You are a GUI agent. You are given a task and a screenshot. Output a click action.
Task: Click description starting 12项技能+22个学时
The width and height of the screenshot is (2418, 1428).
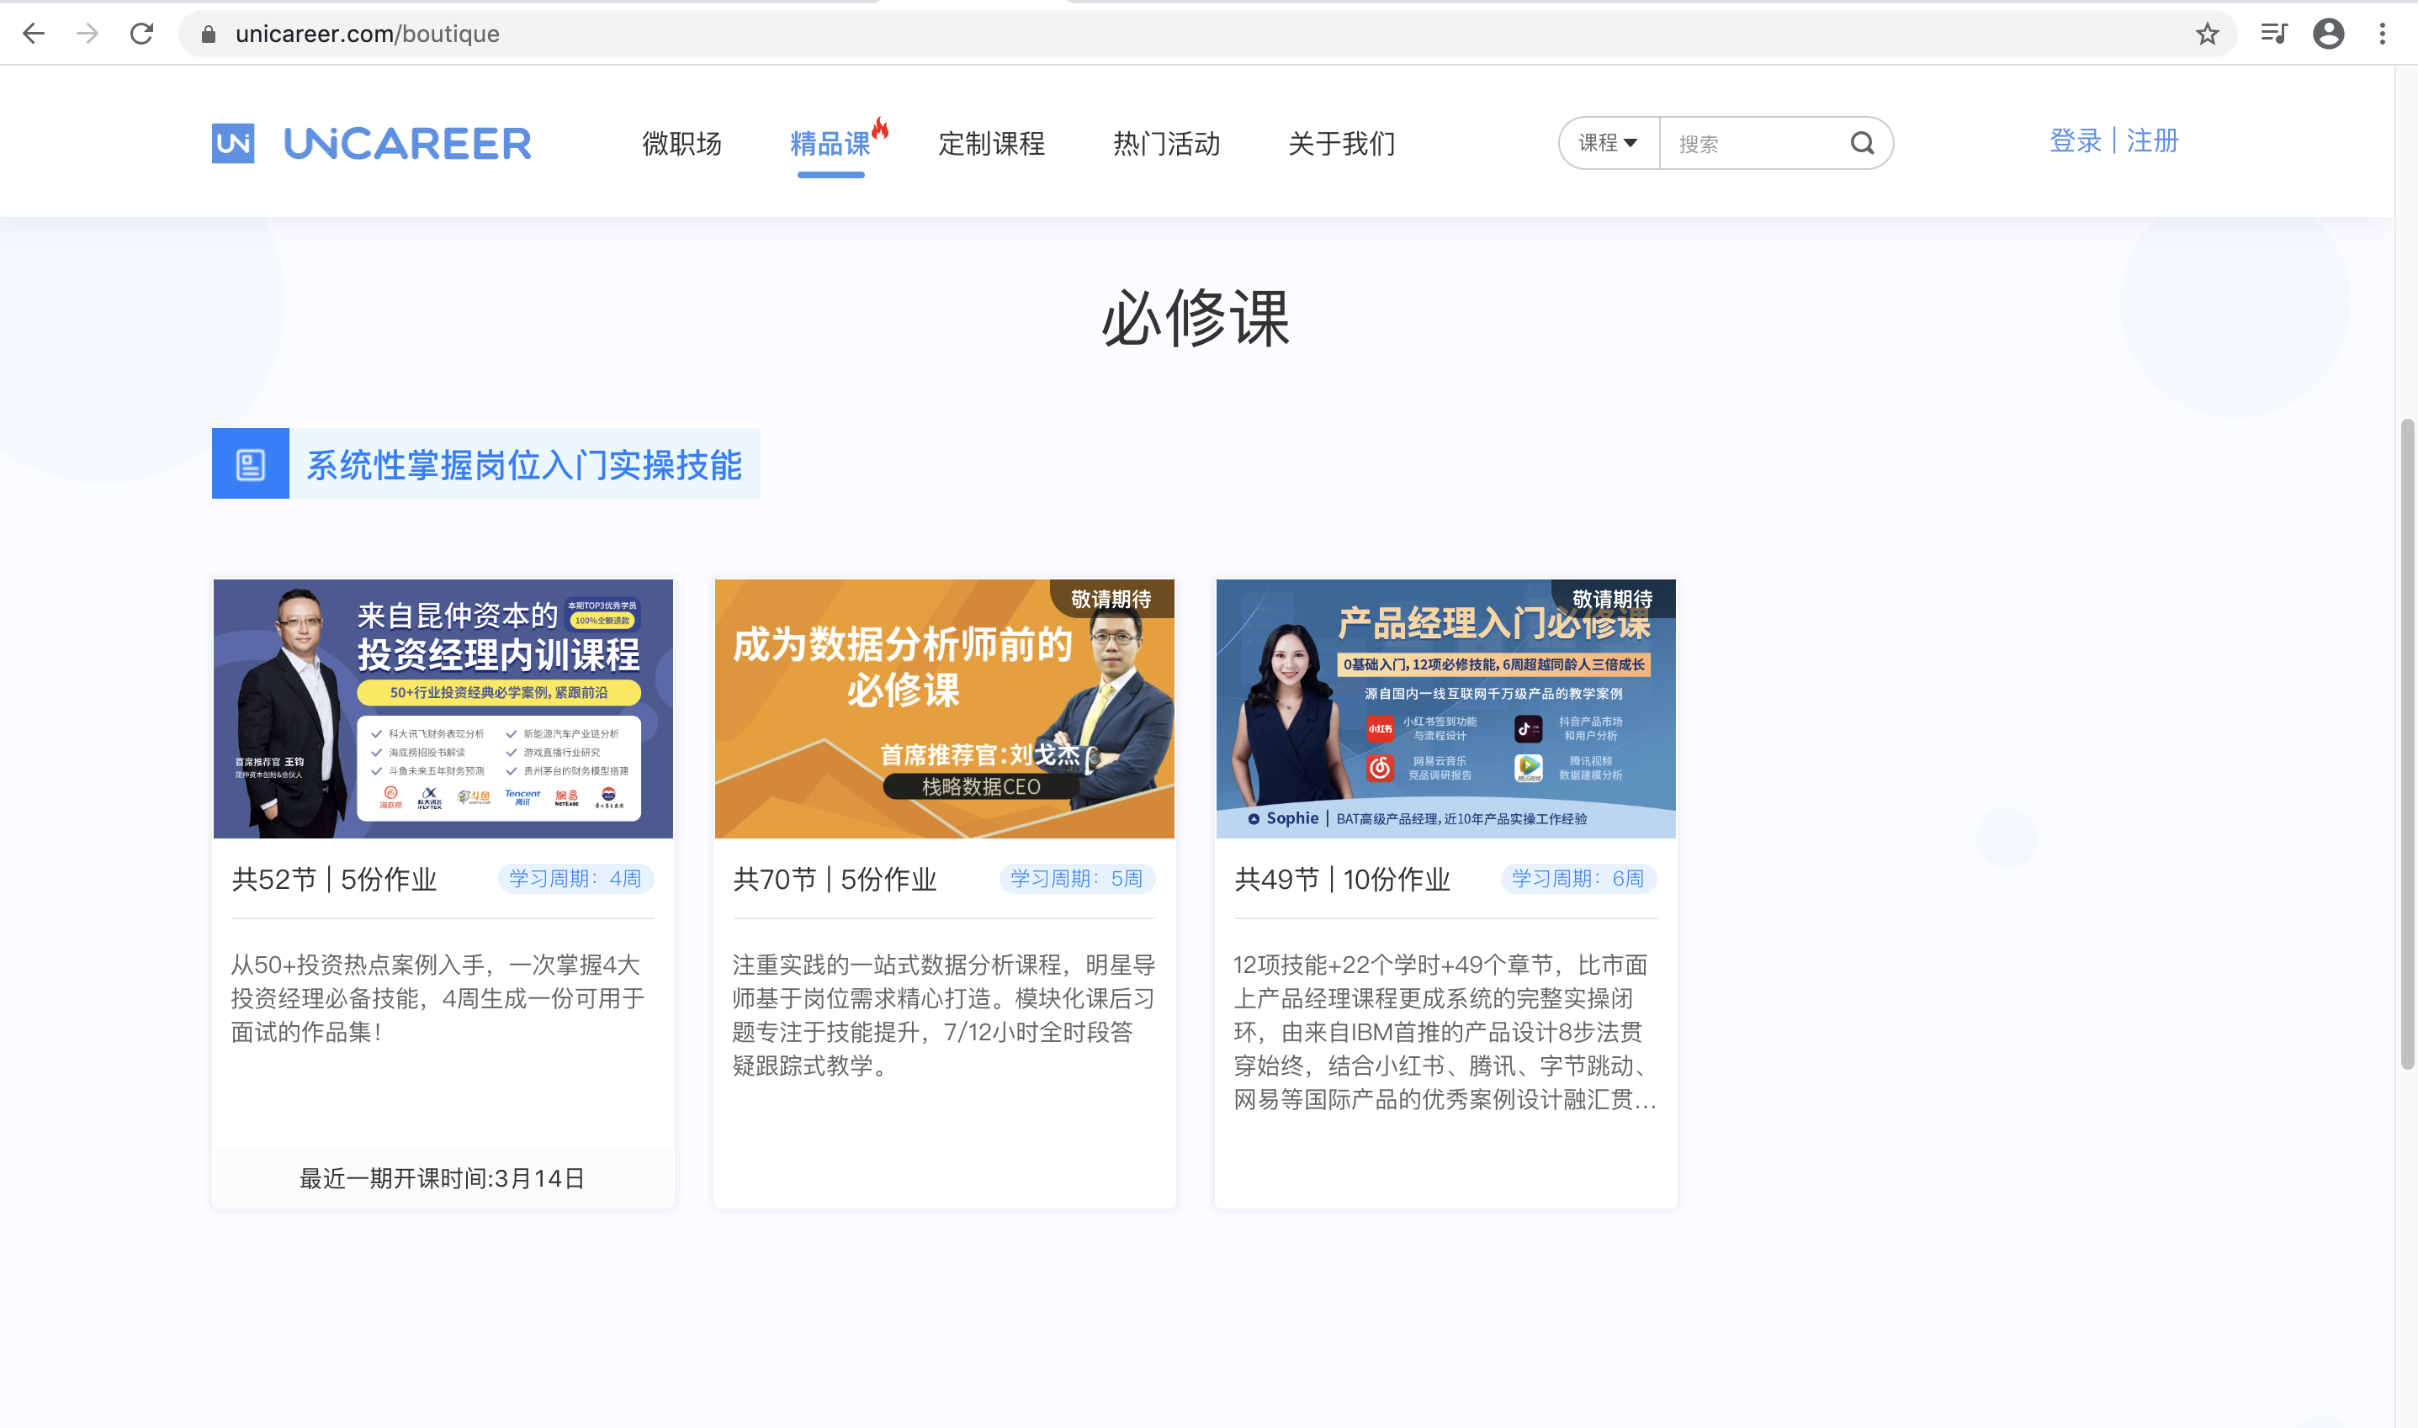tap(1445, 1032)
